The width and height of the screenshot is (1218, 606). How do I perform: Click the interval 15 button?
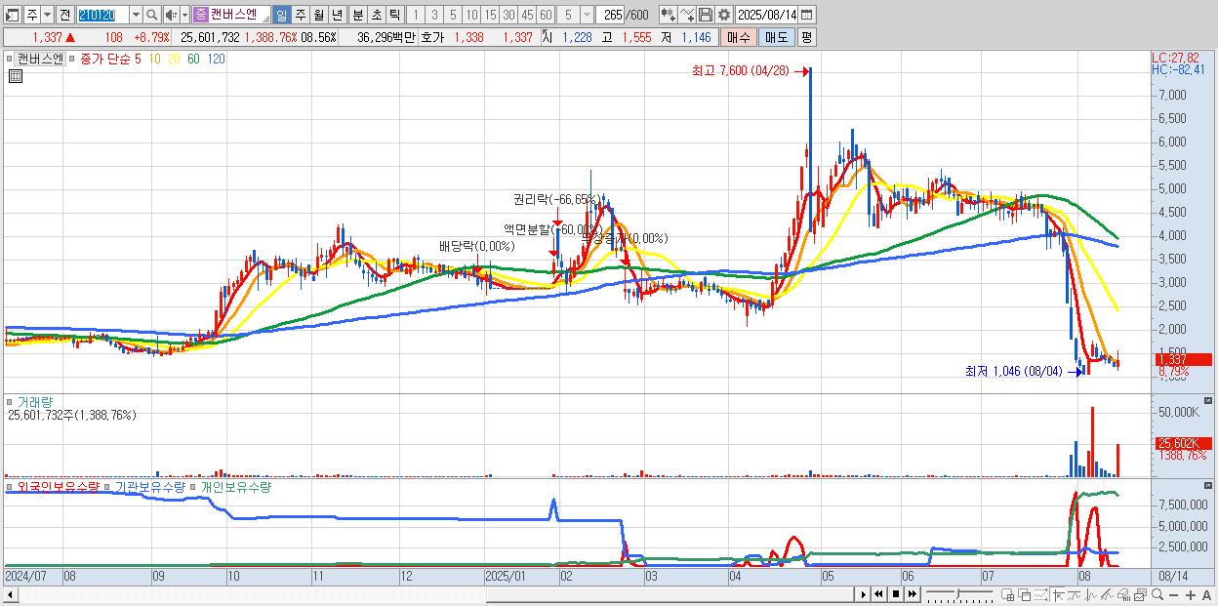[490, 15]
